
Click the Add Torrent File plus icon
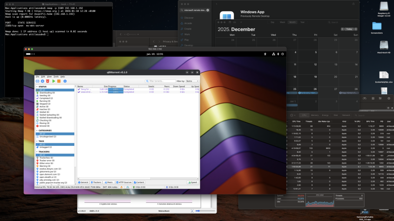click(x=42, y=81)
